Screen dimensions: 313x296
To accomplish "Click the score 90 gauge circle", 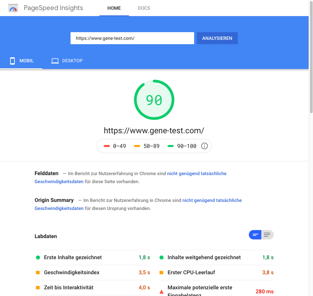I will [x=154, y=100].
